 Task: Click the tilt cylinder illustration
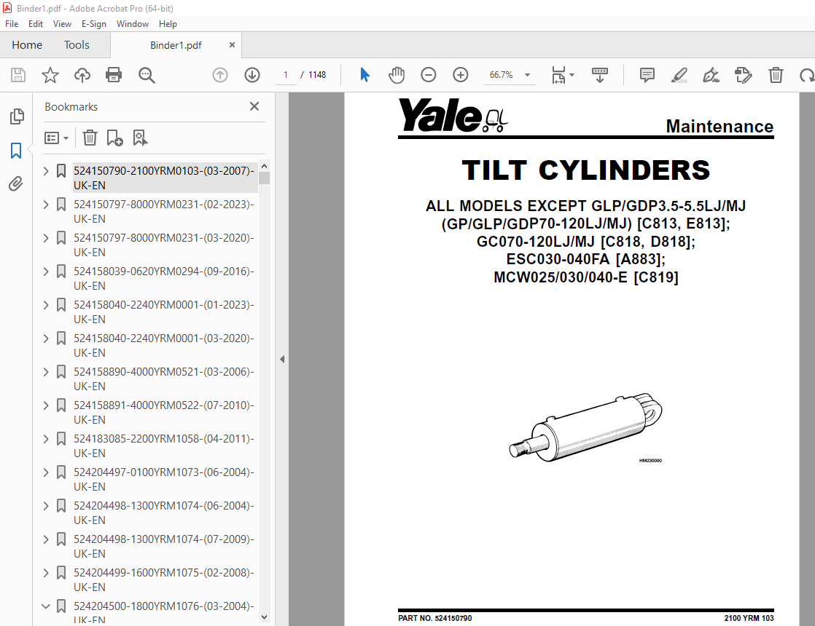coord(586,428)
